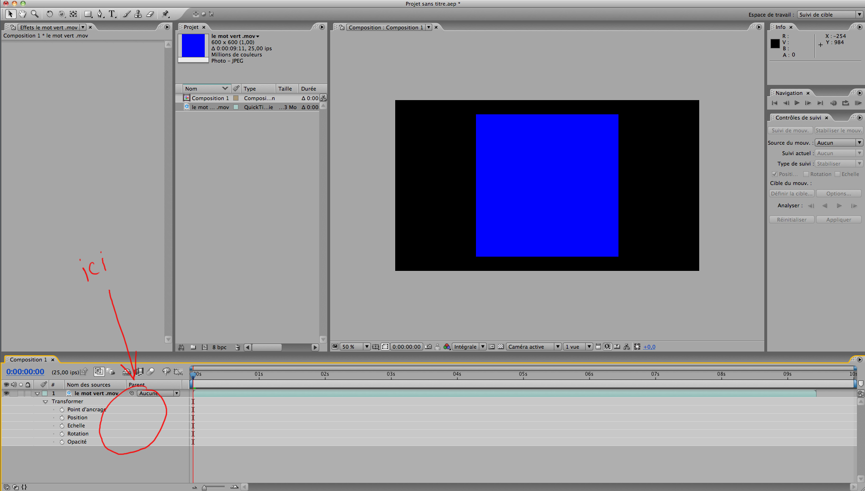
Task: Select the Composition 1 timeline tab
Action: tap(28, 360)
